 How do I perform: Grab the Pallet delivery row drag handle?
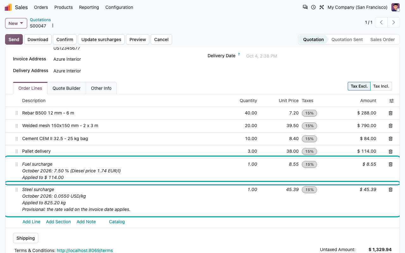pos(17,151)
